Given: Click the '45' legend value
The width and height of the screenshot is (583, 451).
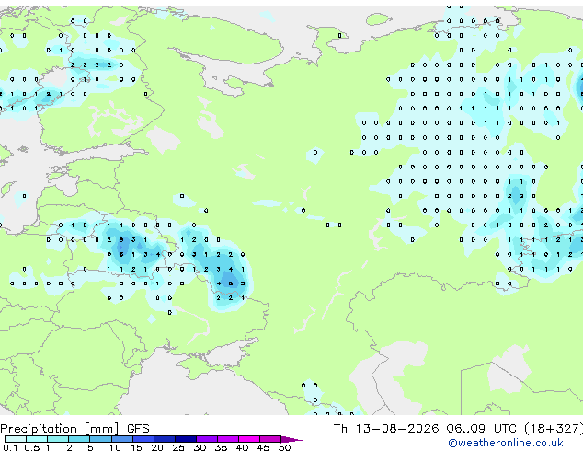Looking at the screenshot, I should (x=263, y=447).
